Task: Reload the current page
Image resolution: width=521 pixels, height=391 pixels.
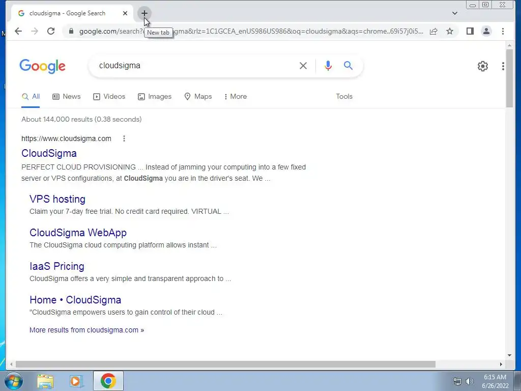Action: coord(51,31)
